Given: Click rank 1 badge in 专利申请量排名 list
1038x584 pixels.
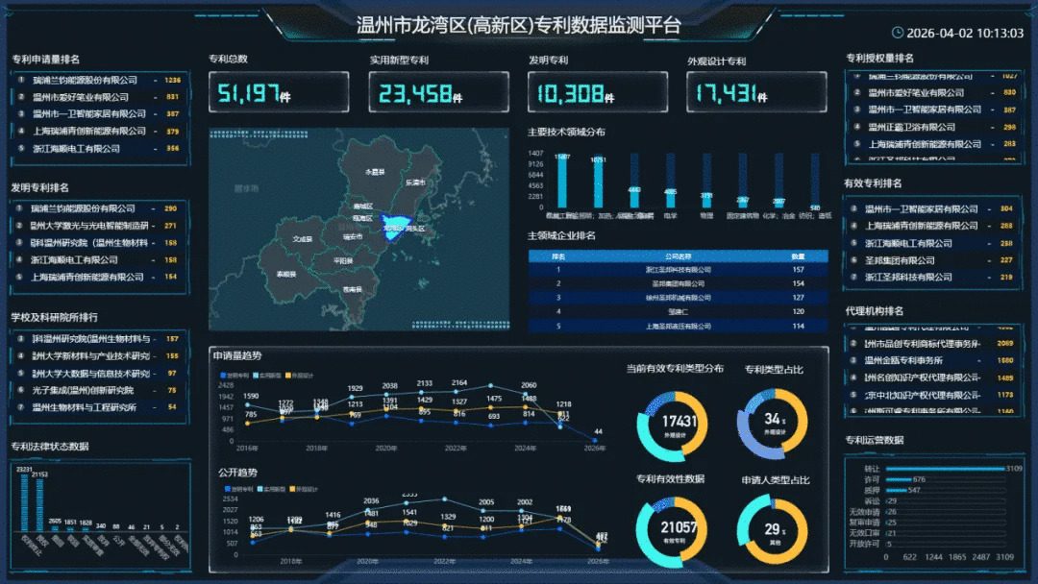Looking at the screenshot, I should tap(21, 81).
